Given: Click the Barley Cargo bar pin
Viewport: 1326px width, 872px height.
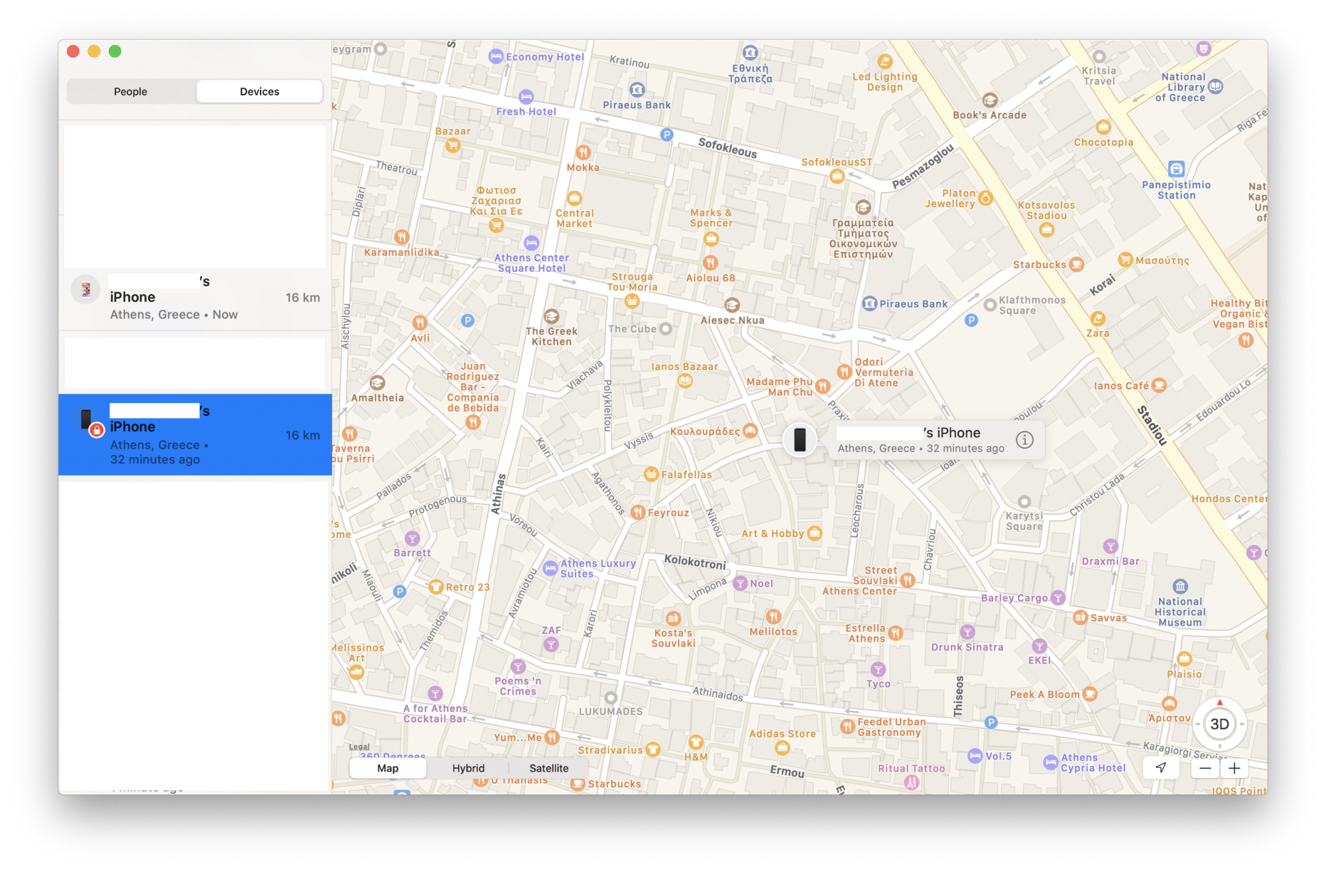Looking at the screenshot, I should (1058, 597).
